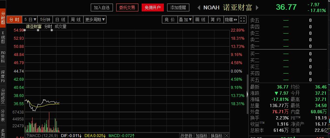Click 改参数 to edit indicator parameters

186,136
